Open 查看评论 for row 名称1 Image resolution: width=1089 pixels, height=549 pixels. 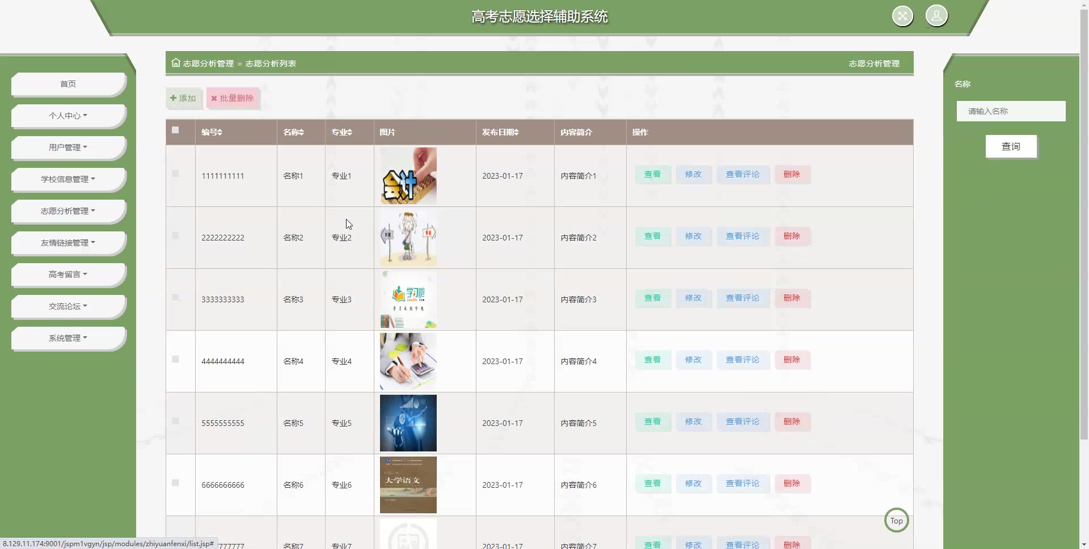742,174
